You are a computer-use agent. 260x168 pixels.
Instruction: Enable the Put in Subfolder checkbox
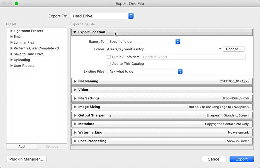tap(109, 57)
